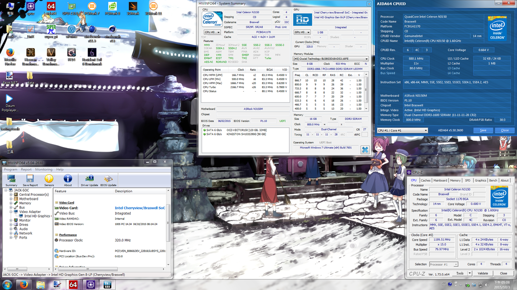
Task: Click the Tools button in CPU-Z
Action: pyautogui.click(x=459, y=273)
